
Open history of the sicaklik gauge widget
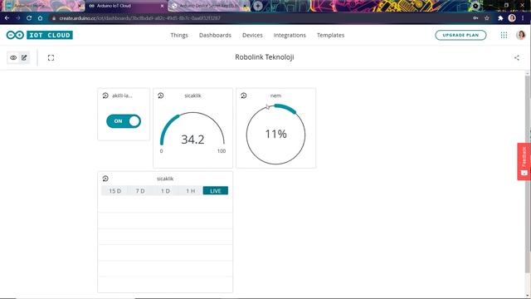[x=160, y=96]
